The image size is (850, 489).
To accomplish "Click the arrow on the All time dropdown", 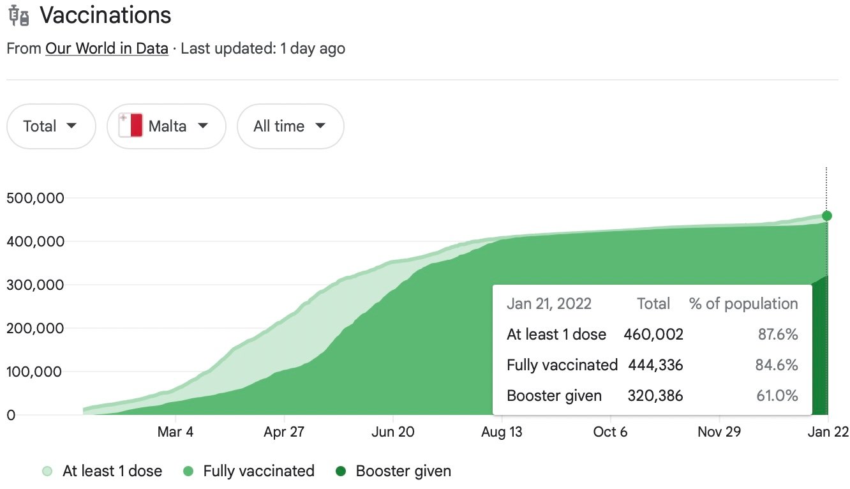I will point(320,126).
